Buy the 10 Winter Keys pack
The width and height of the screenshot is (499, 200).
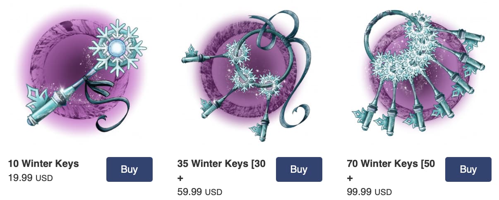[x=129, y=169]
